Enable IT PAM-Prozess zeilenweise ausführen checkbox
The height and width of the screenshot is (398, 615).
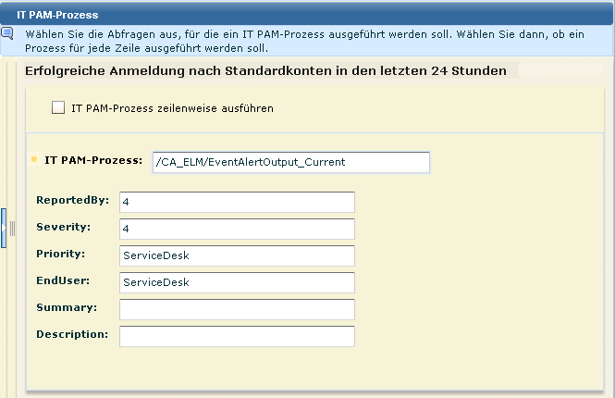(x=58, y=108)
